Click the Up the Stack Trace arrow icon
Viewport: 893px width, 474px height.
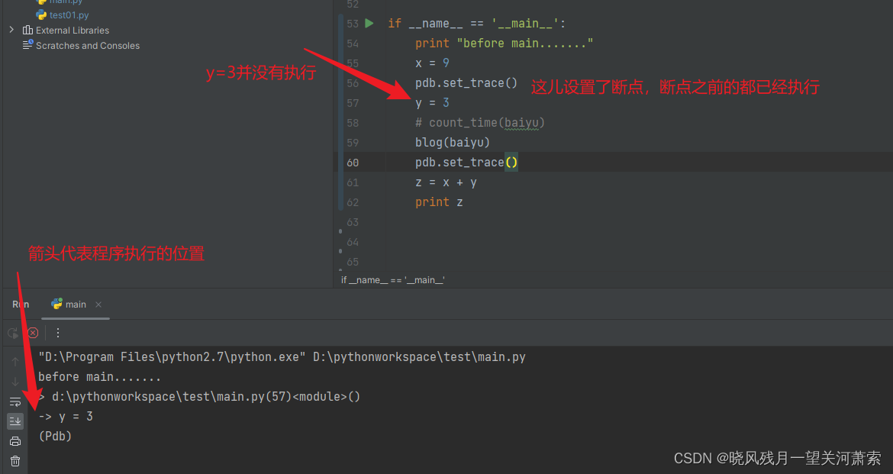click(15, 361)
